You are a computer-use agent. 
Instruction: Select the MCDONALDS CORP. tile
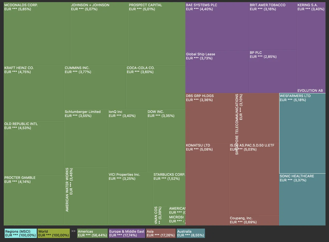click(37, 34)
